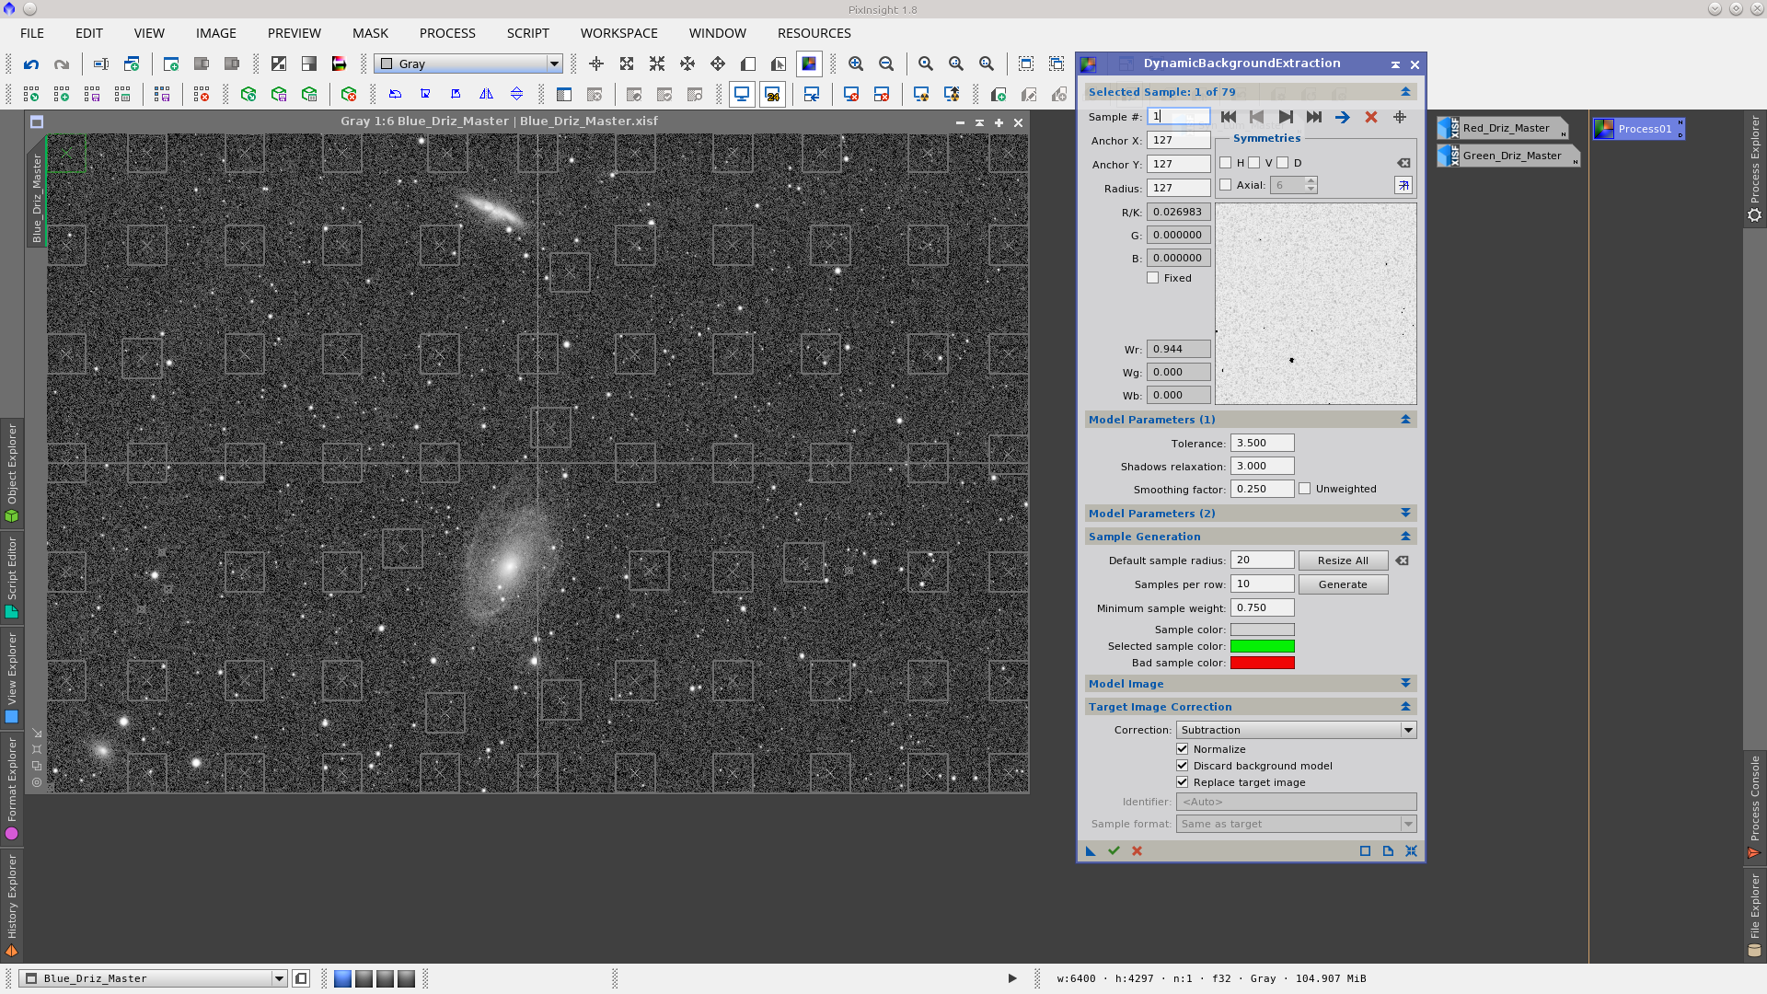Click Resize All to resize samples

pos(1343,560)
